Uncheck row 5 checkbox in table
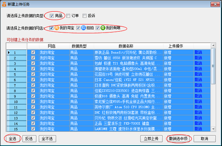Screen dimensions: 222x146 (x=33, y=74)
